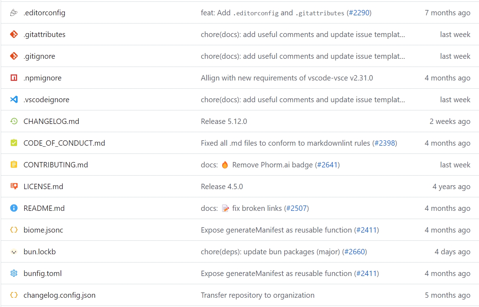Open the changelog.config.json file
Screen dimensions: 479x307
(x=59, y=295)
